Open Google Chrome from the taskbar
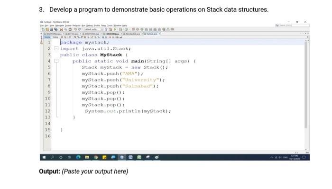 [x=96, y=157]
